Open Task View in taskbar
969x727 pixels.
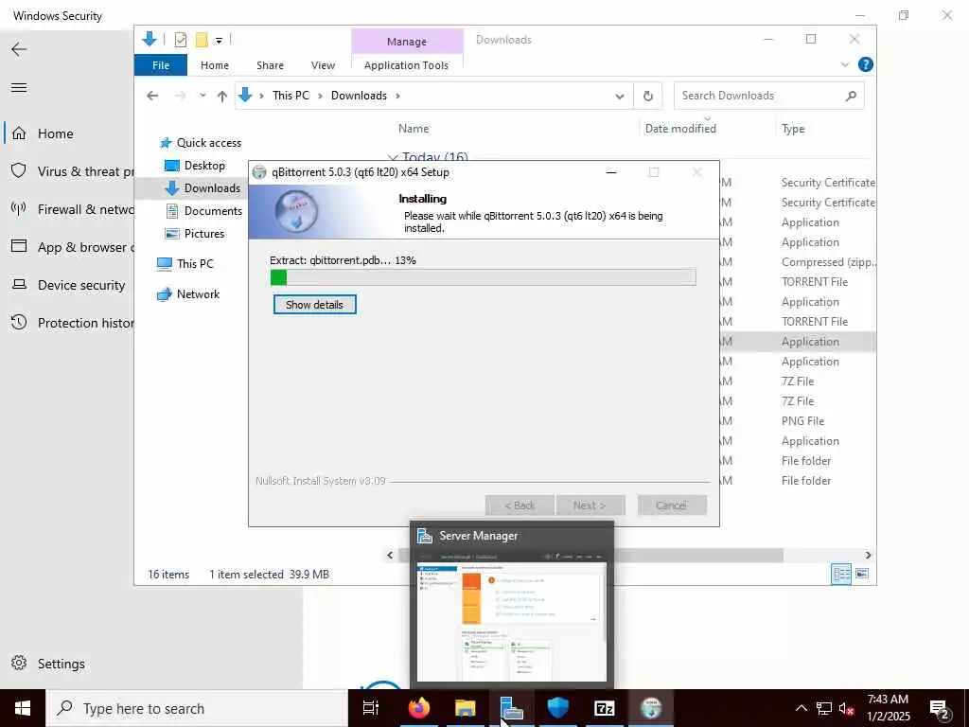[371, 708]
